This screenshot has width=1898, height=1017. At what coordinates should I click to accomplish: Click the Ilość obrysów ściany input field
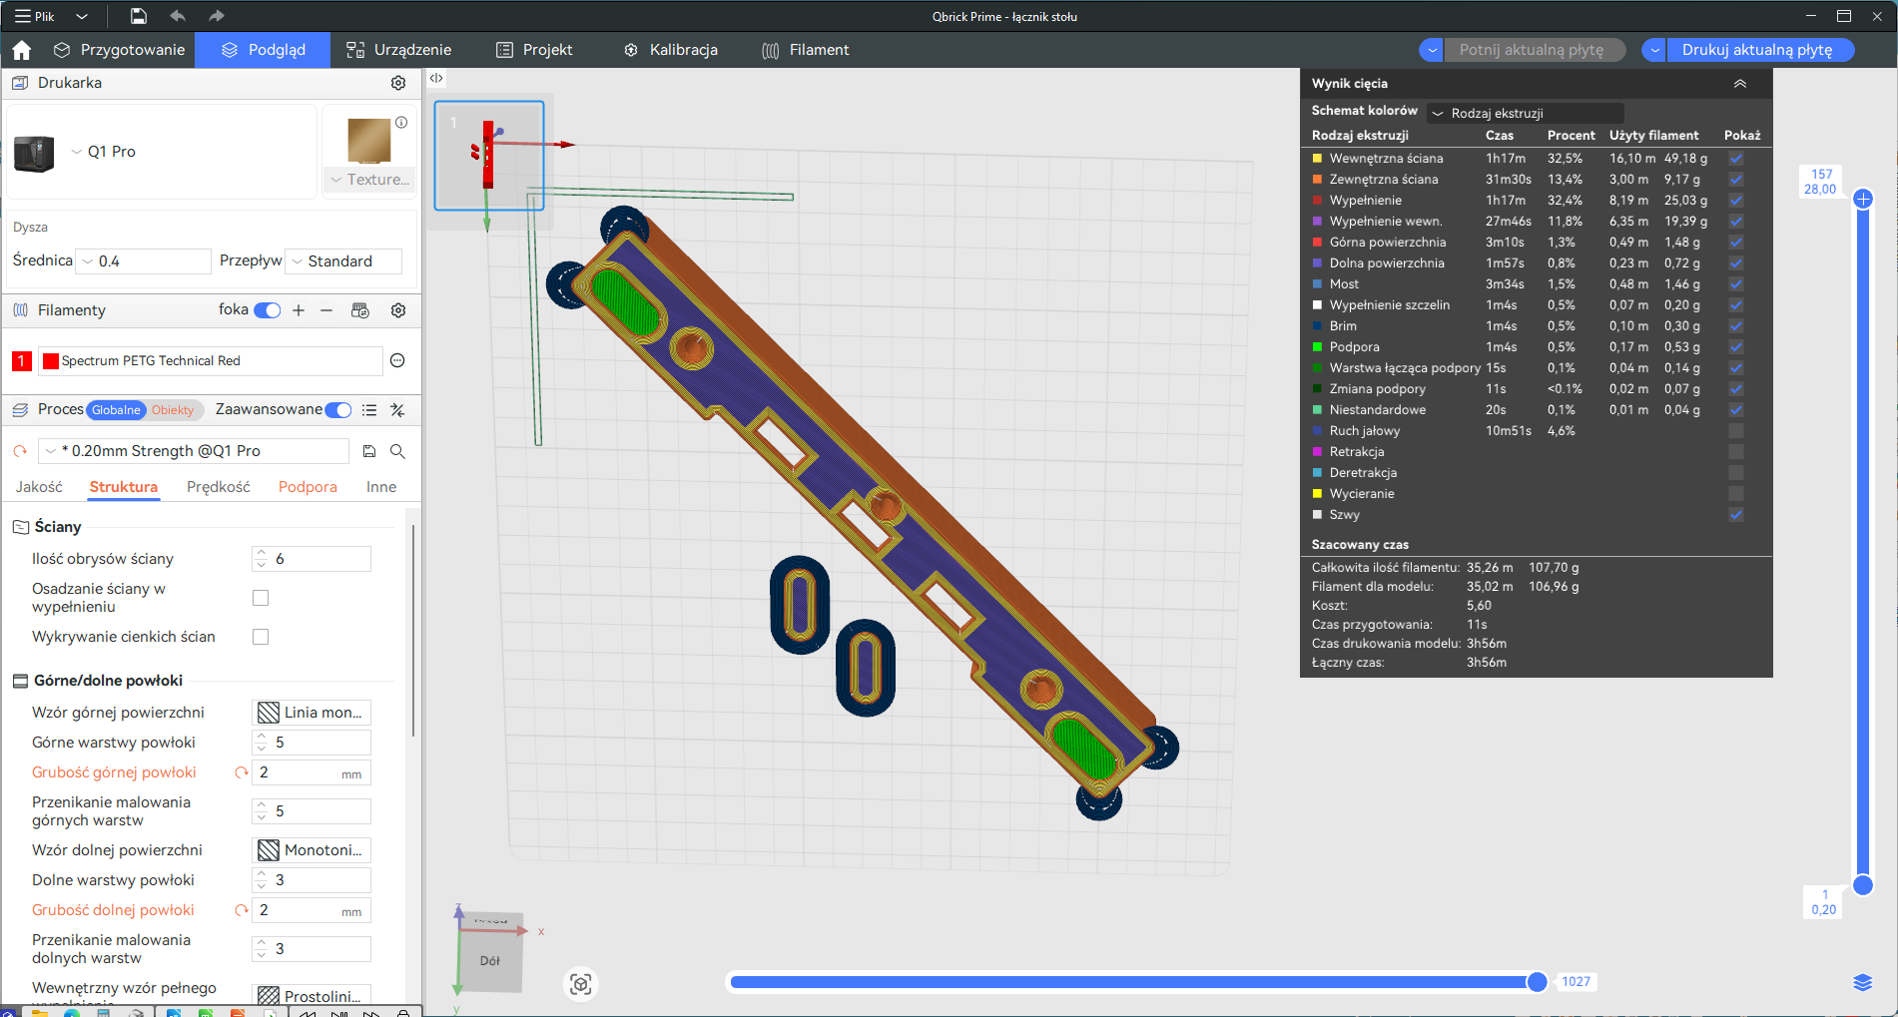click(x=312, y=559)
